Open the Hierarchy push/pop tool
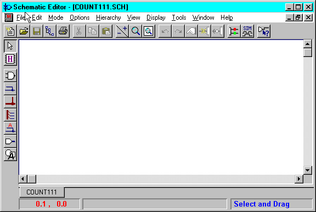 (x=10, y=59)
